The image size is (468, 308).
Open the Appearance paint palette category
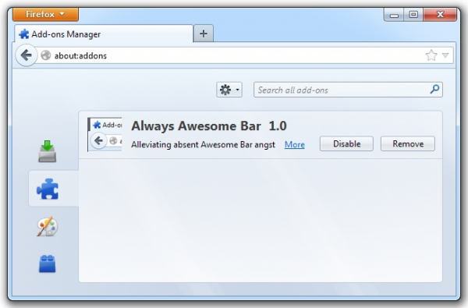[48, 226]
